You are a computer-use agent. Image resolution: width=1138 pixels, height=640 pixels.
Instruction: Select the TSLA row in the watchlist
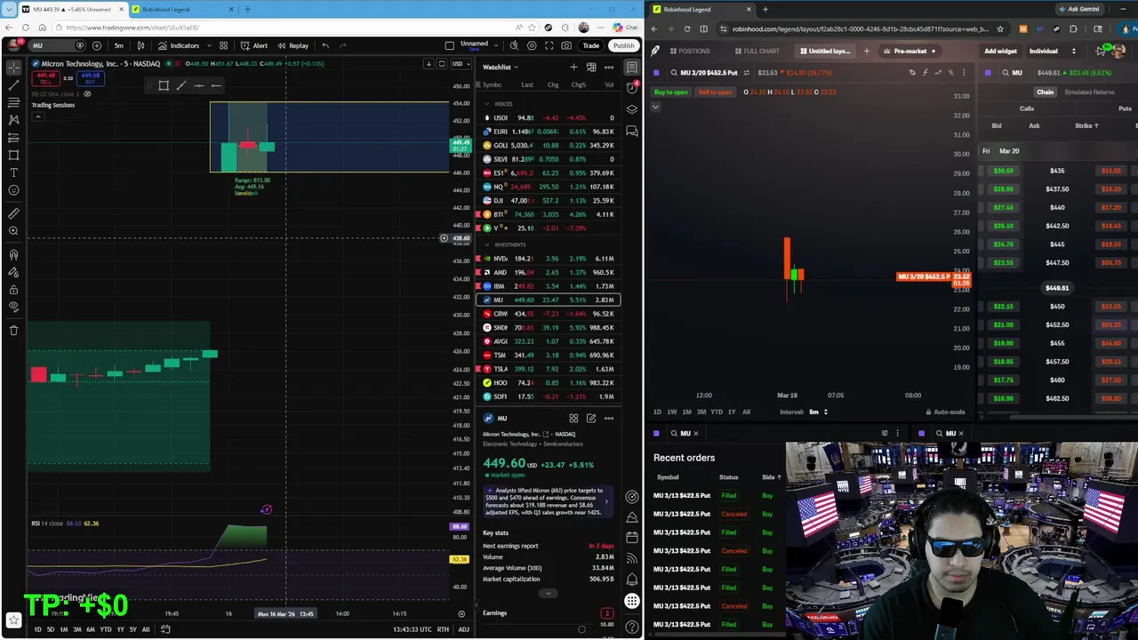point(548,369)
